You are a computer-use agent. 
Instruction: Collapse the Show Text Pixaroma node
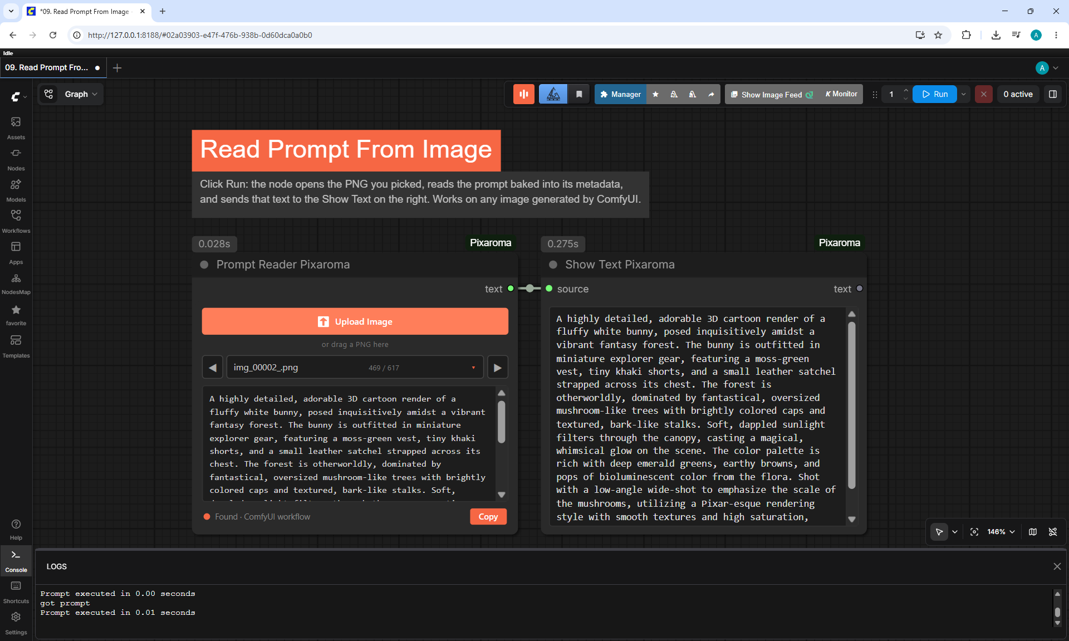[553, 265]
